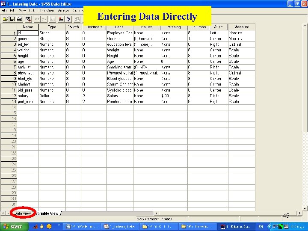Click the Name column header
Screen dimensions: 308x231
pos(28,27)
